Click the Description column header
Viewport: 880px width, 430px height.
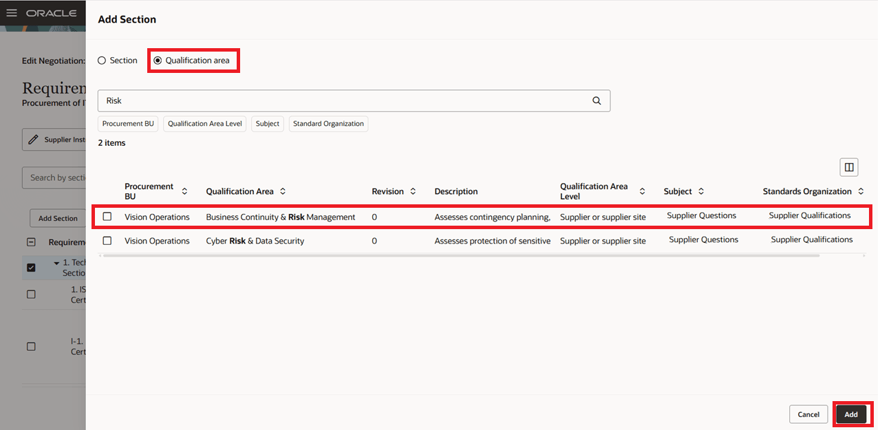(x=456, y=191)
